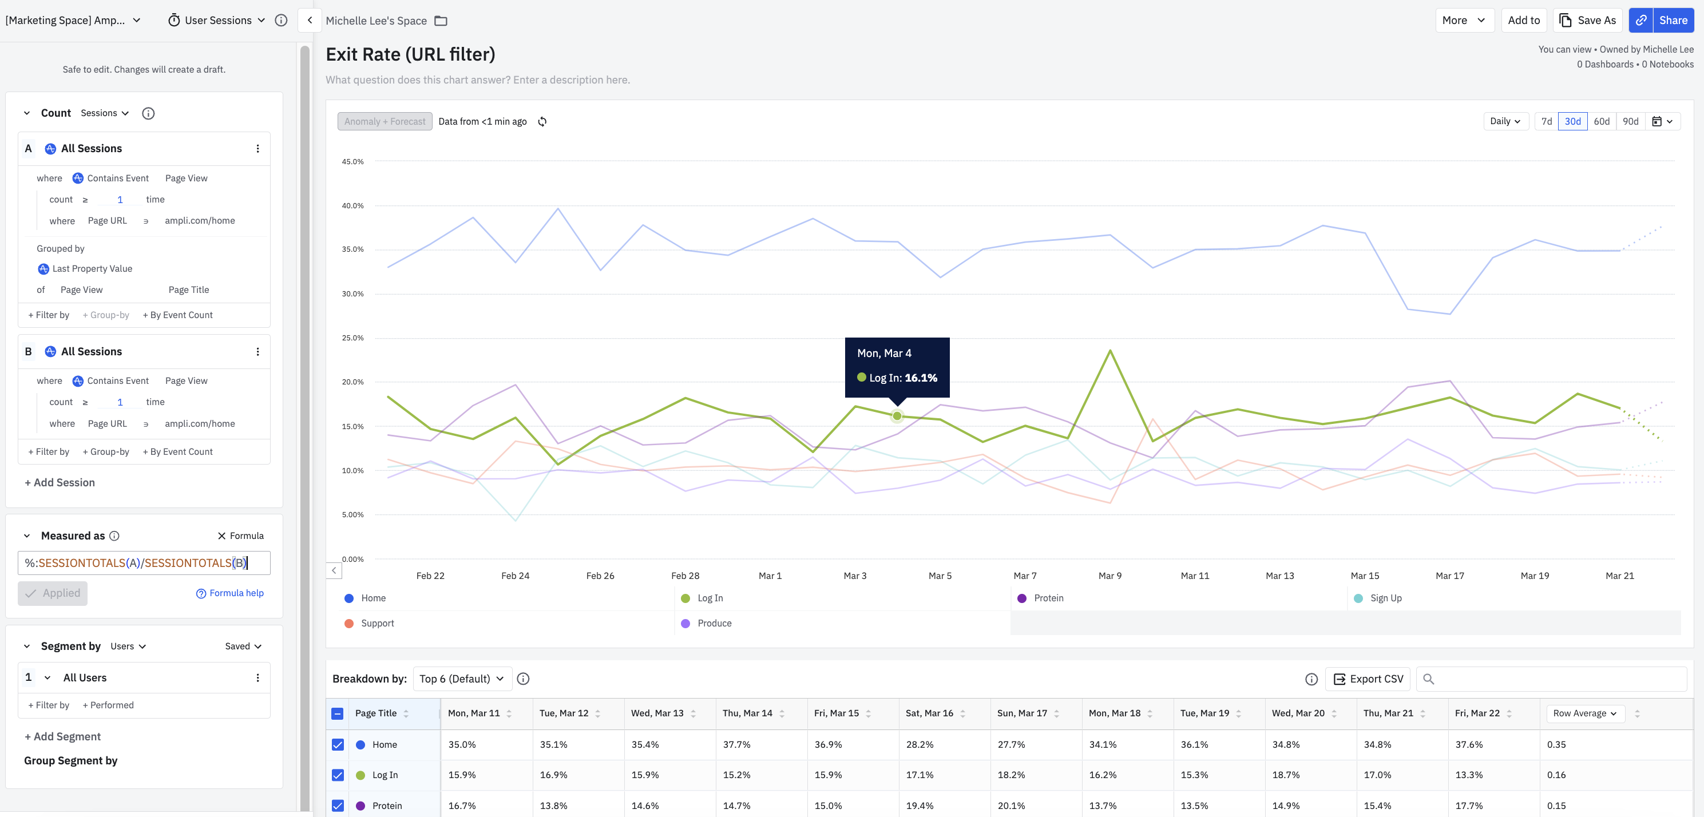The width and height of the screenshot is (1704, 817).
Task: Select the 90d time range tab
Action: [1630, 121]
